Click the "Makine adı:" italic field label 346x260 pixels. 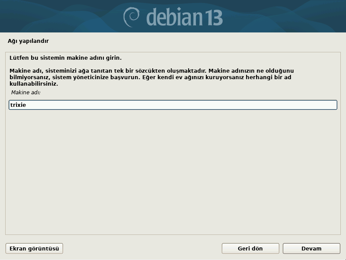point(26,93)
